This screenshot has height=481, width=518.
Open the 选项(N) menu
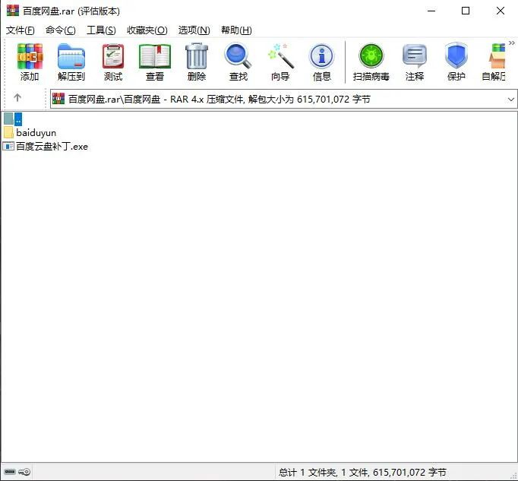tap(194, 30)
